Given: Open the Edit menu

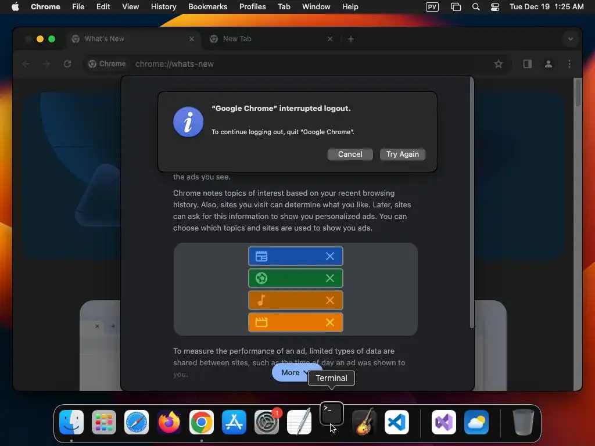Looking at the screenshot, I should click(103, 6).
